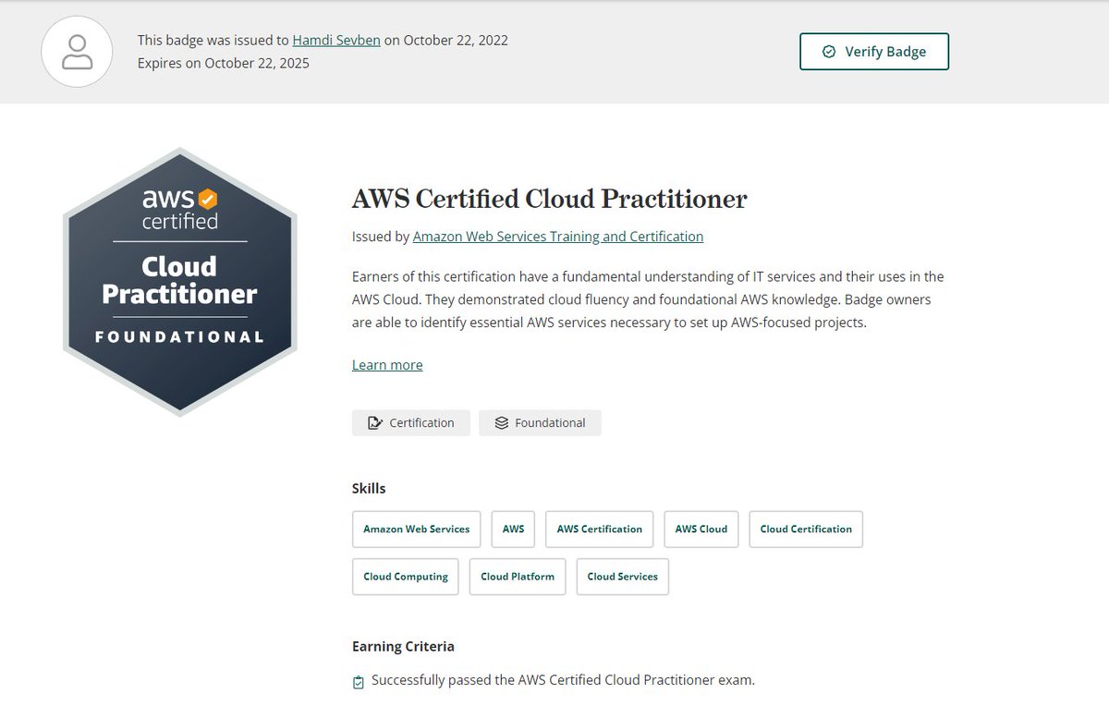
Task: Select the Certification tag
Action: pyautogui.click(x=411, y=423)
